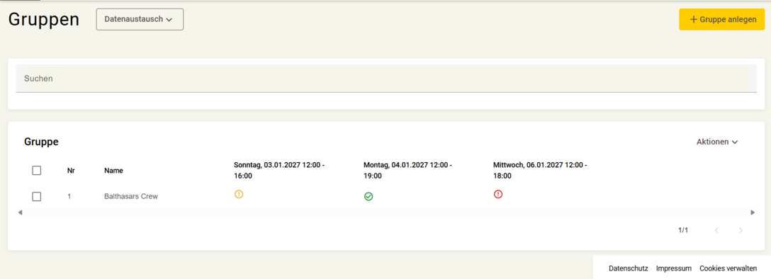The width and height of the screenshot is (771, 279).
Task: Go to next page with right chevron
Action: click(741, 230)
